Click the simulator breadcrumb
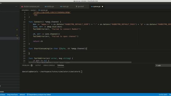This screenshot has width=171, height=96. [25, 10]
